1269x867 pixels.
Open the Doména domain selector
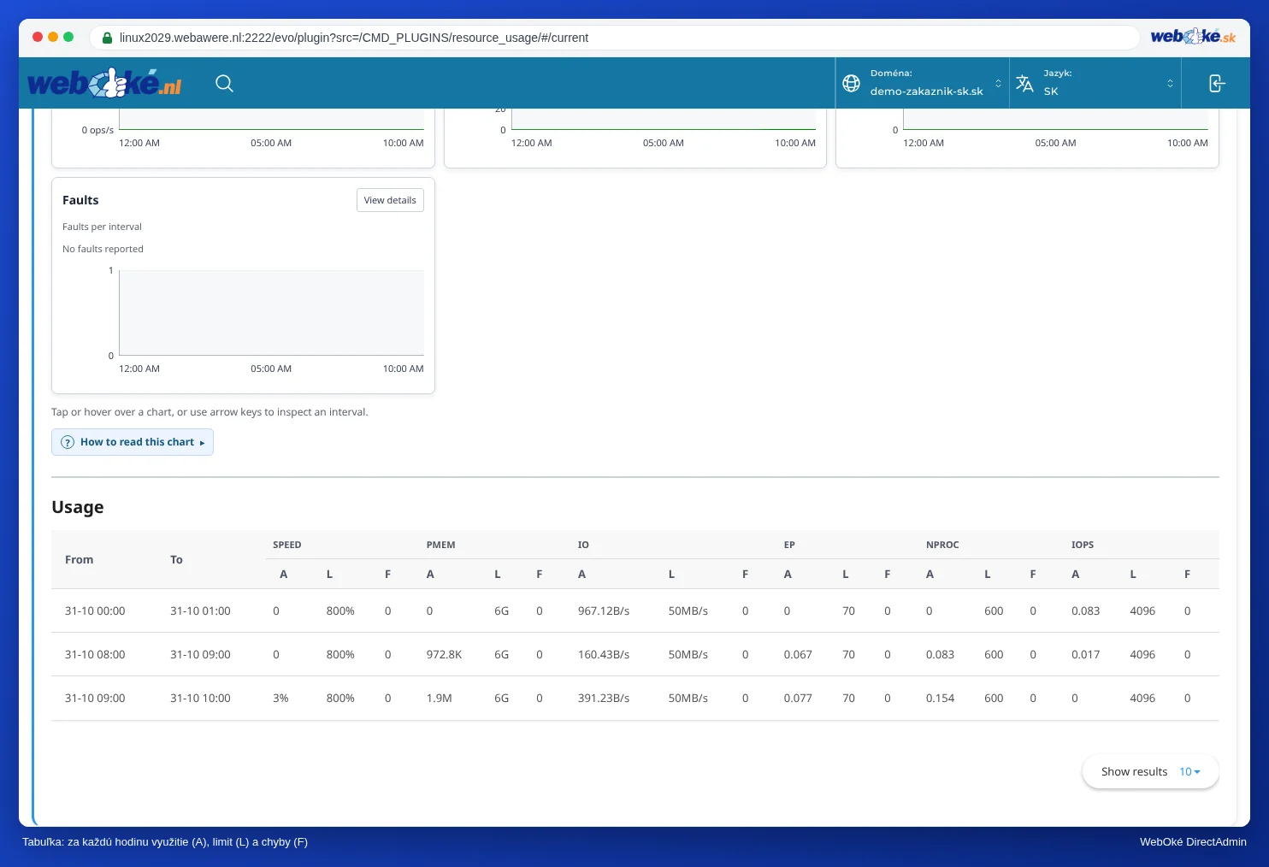click(923, 83)
